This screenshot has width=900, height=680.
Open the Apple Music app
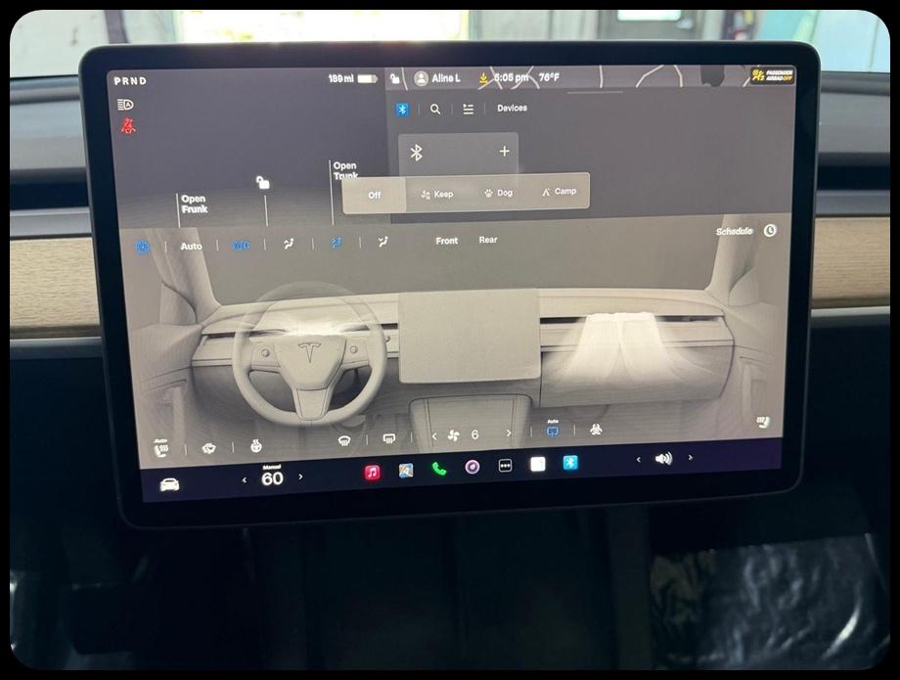tap(372, 473)
